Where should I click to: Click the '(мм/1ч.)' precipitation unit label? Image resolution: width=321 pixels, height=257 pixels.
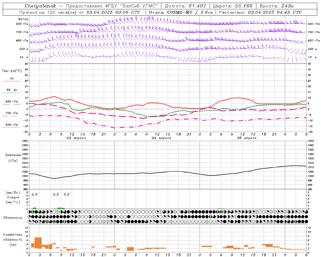pyautogui.click(x=13, y=202)
